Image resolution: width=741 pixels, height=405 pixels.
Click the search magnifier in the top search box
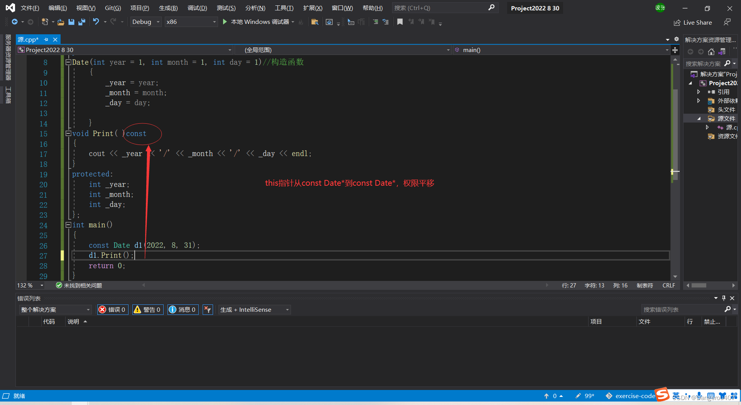491,8
